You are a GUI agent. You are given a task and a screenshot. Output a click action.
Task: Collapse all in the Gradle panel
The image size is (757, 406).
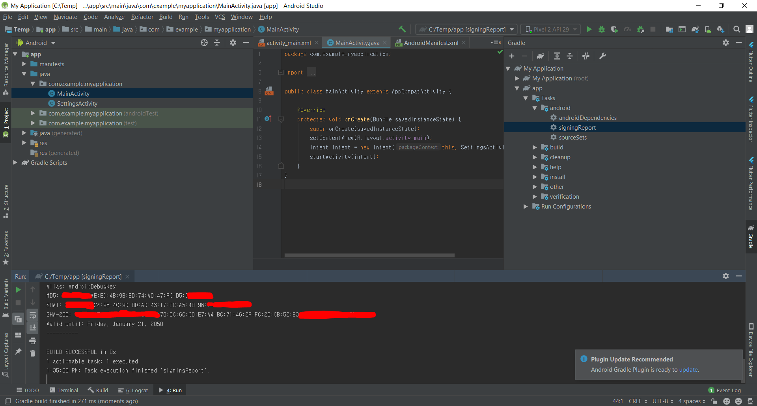tap(570, 56)
